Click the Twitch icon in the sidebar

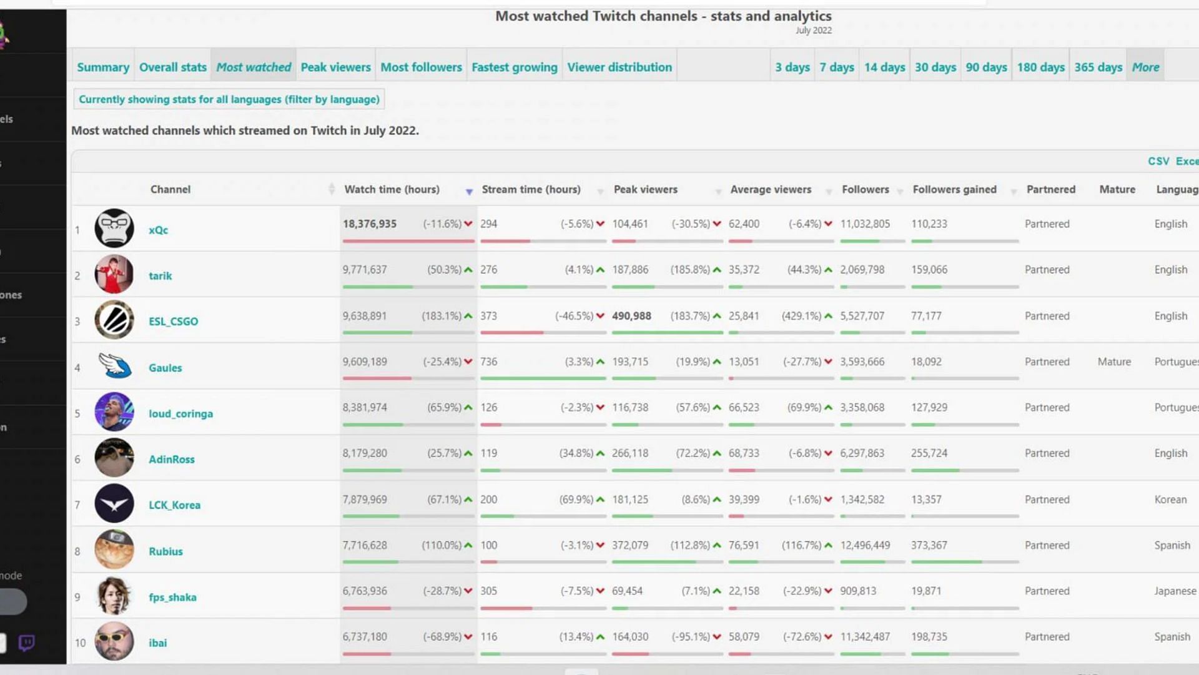27,643
